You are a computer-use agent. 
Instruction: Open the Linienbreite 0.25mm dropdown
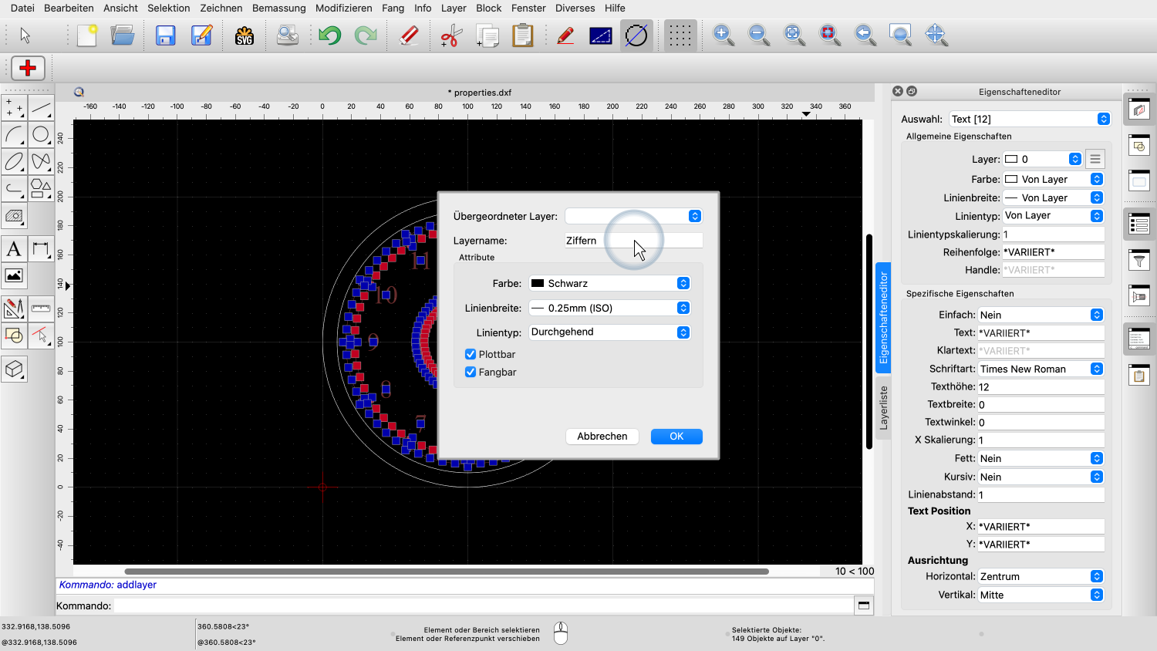[x=609, y=308]
